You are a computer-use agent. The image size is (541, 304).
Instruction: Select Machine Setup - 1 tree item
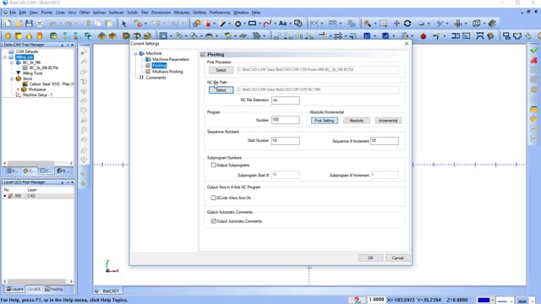pos(37,95)
